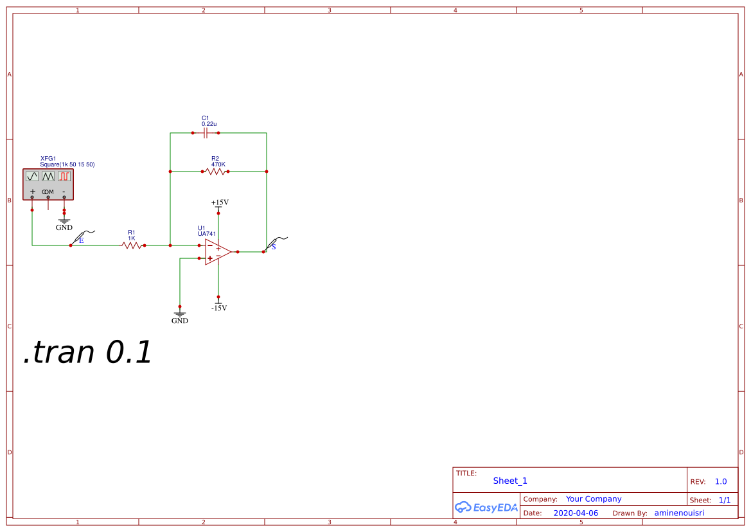Screen dimensions: 751x532
Task: Click the date 2020-04-06 field
Action: point(576,513)
